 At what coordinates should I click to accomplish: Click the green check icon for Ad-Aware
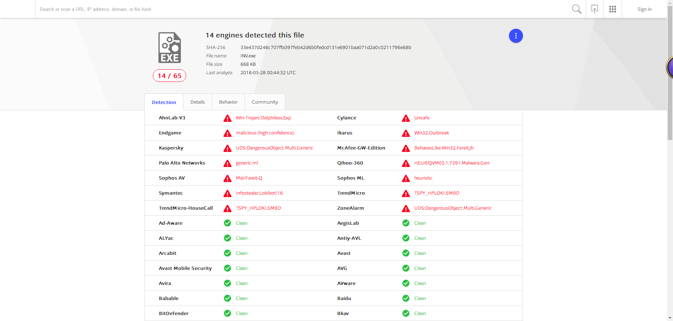point(227,223)
